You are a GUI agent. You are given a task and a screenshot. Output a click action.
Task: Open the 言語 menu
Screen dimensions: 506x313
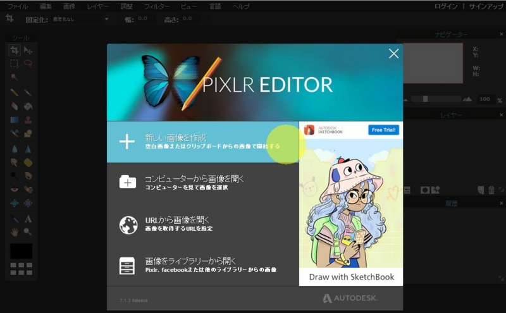(x=215, y=6)
